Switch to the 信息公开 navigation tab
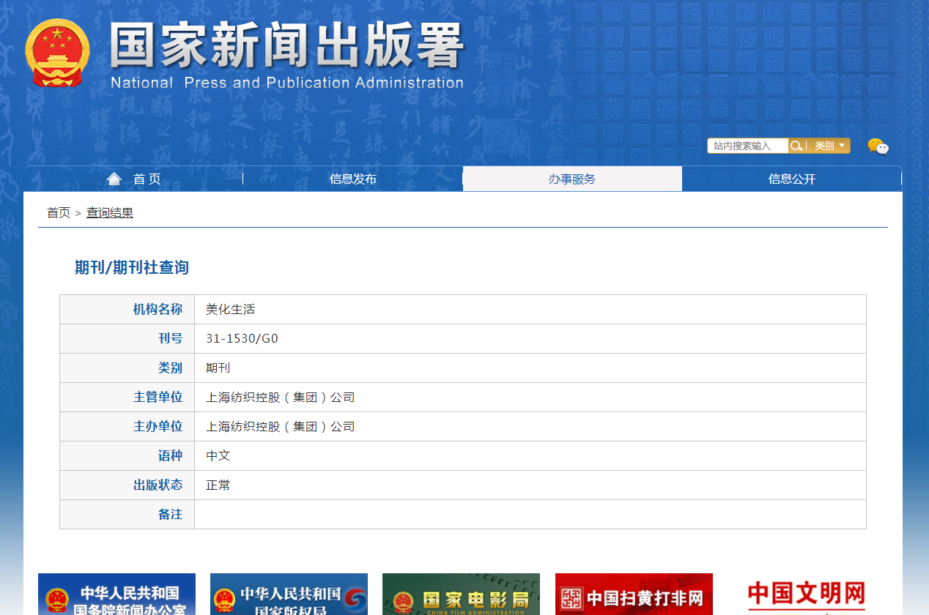This screenshot has width=929, height=615. [x=791, y=179]
